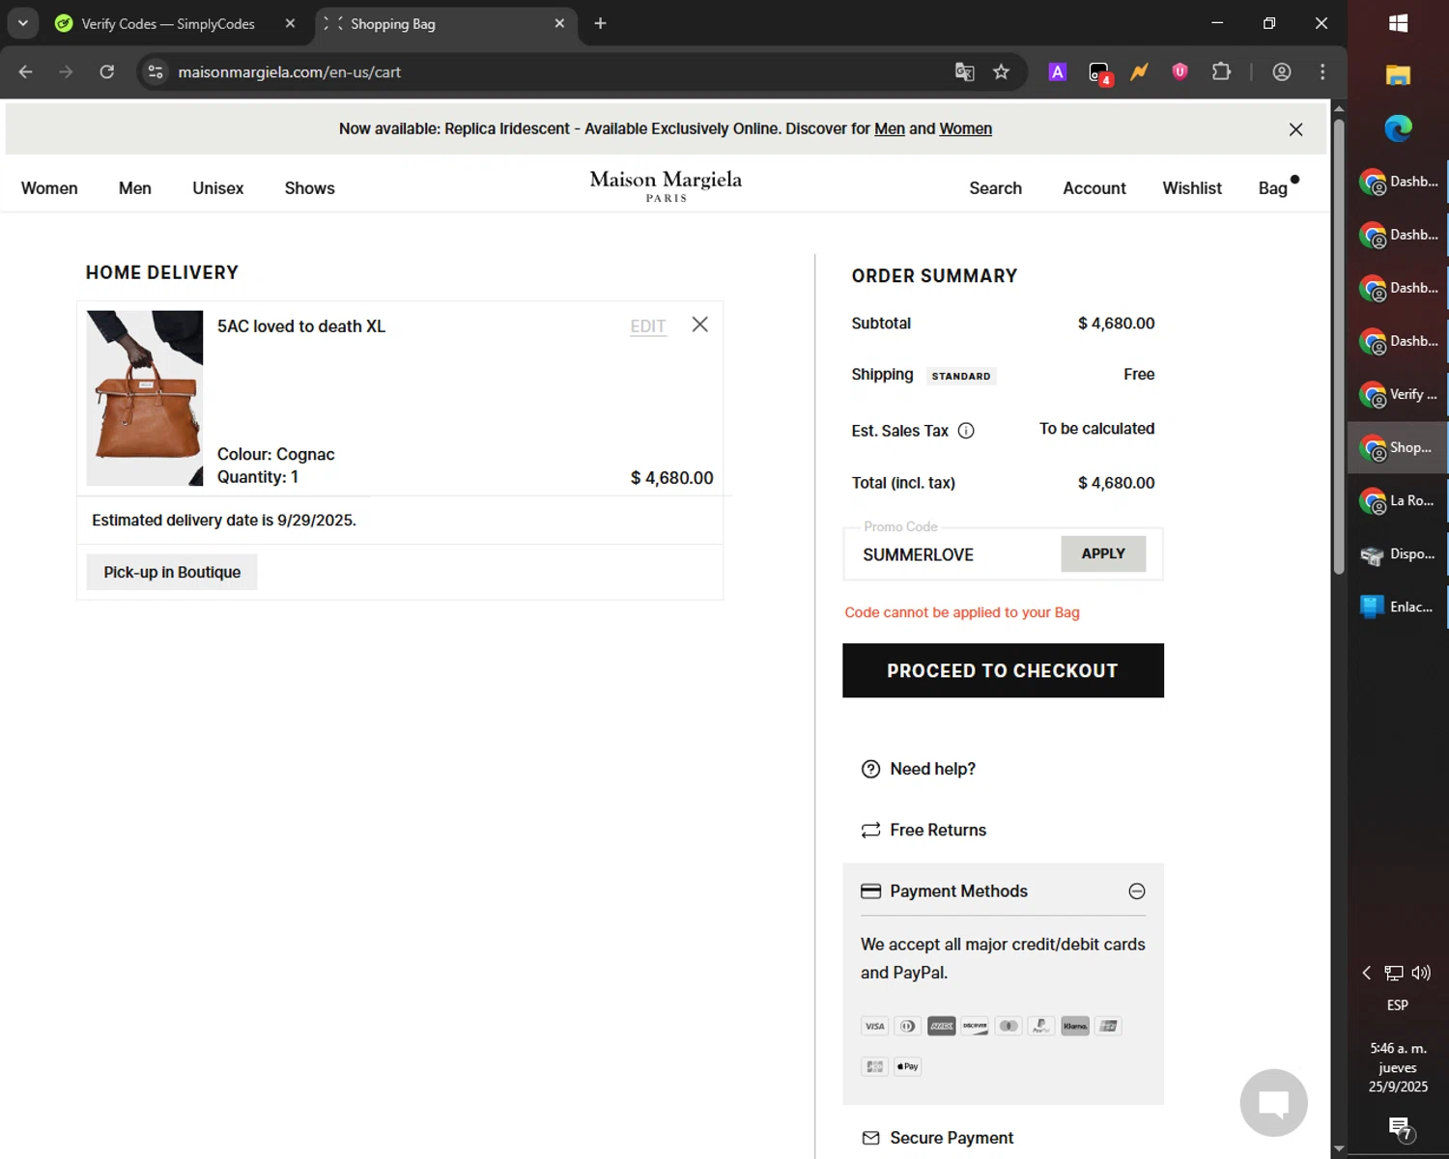Click the SUMMERLOVE promo code field
The image size is (1449, 1159).
952,554
